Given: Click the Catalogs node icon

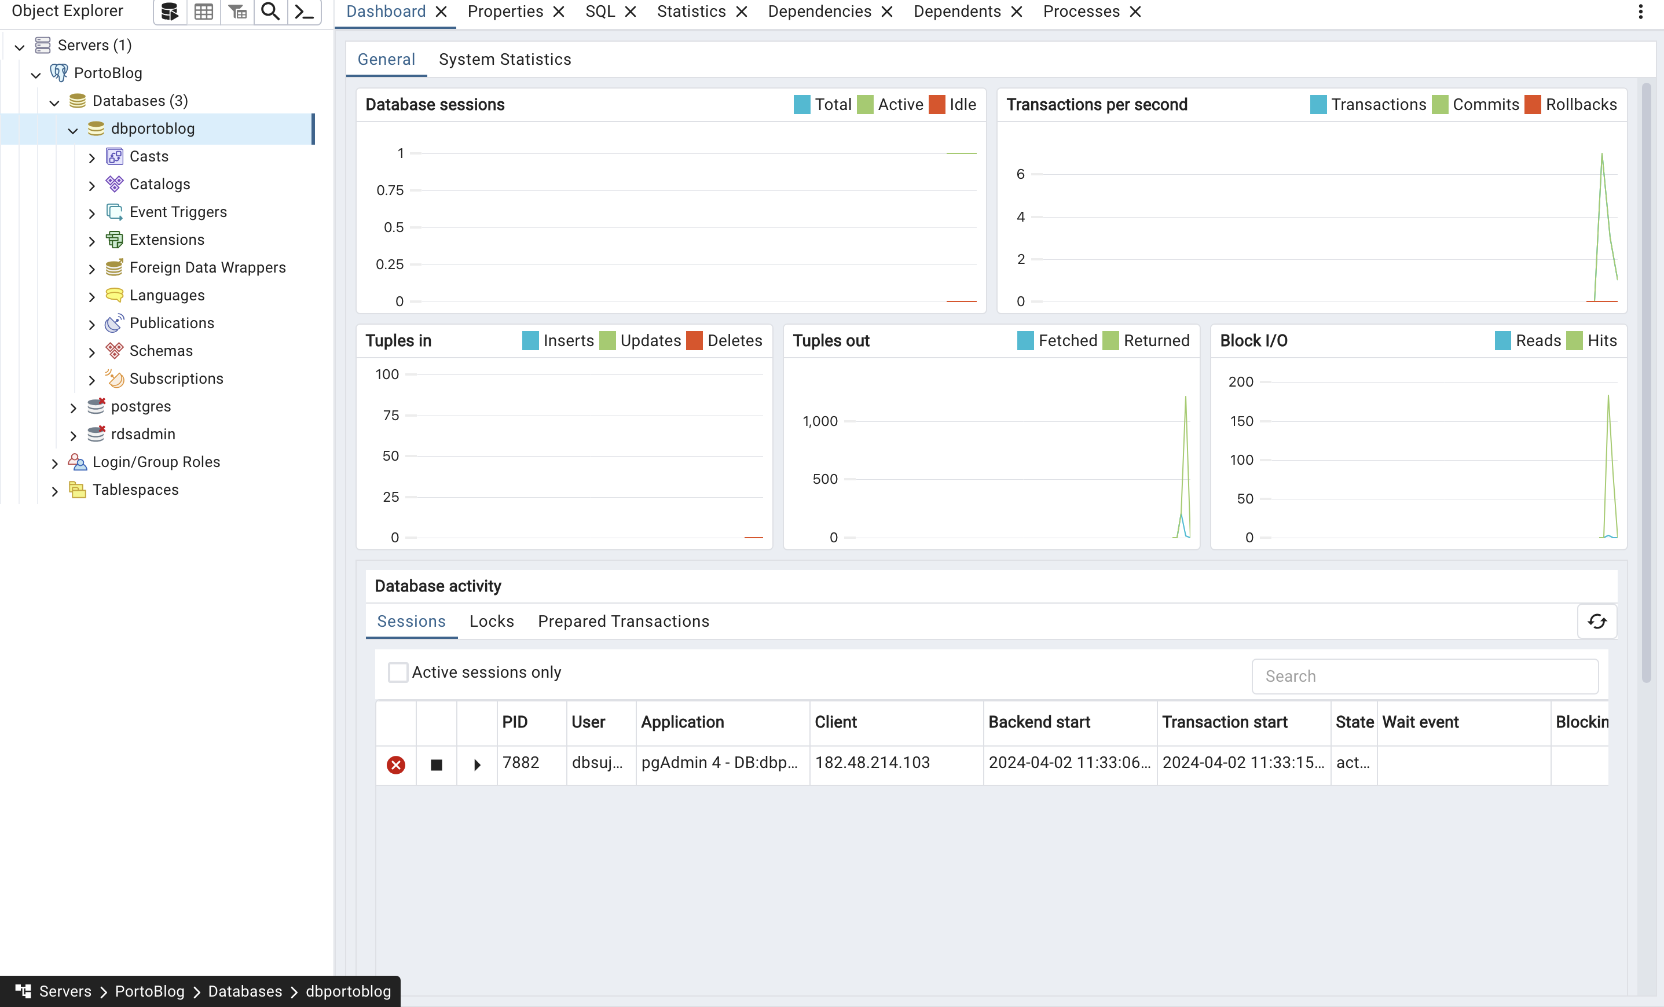Looking at the screenshot, I should click(115, 184).
